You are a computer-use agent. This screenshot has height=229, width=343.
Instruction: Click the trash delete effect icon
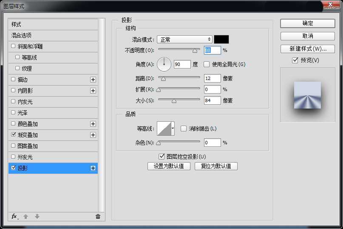[98, 216]
